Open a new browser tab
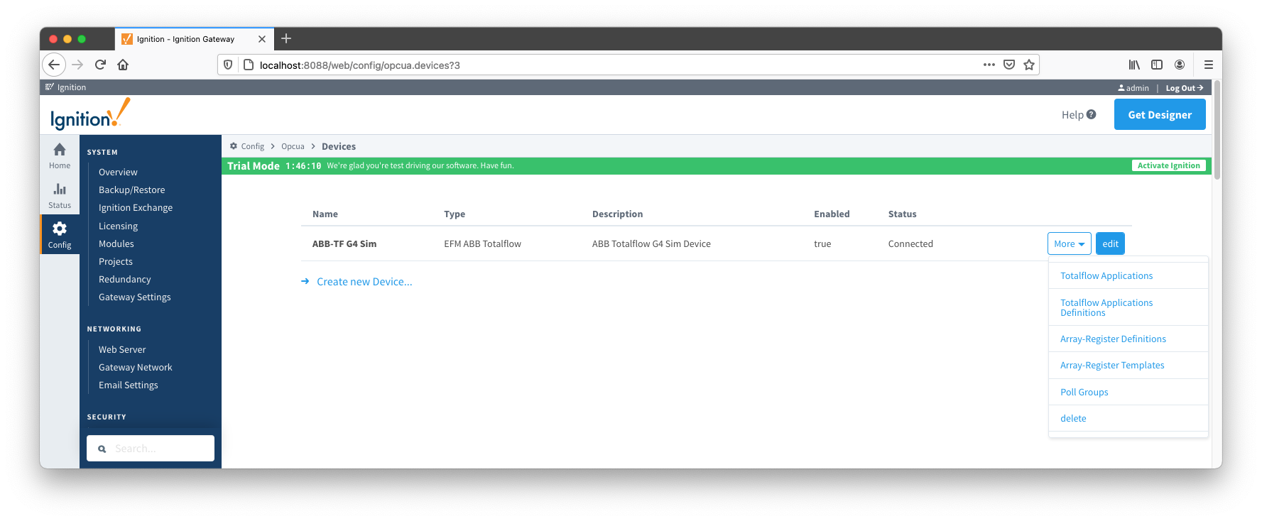1262x521 pixels. point(286,38)
